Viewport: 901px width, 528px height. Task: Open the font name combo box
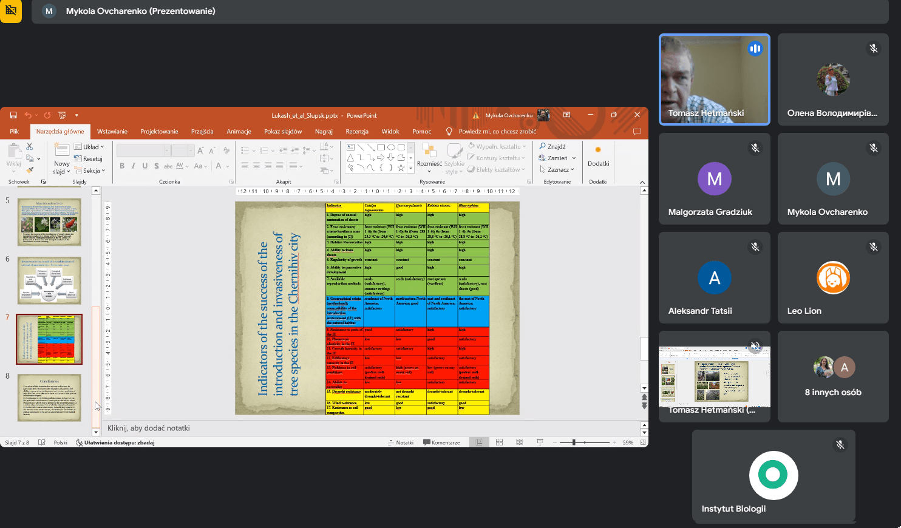coord(143,150)
